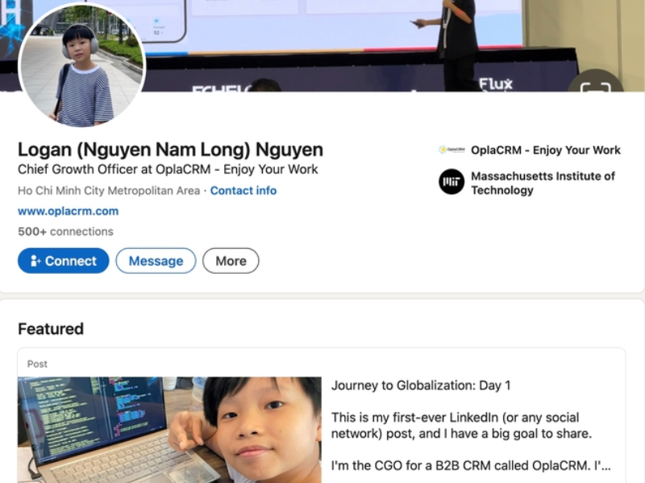
Task: Open the Journey to Globalization post text
Action: click(x=471, y=426)
